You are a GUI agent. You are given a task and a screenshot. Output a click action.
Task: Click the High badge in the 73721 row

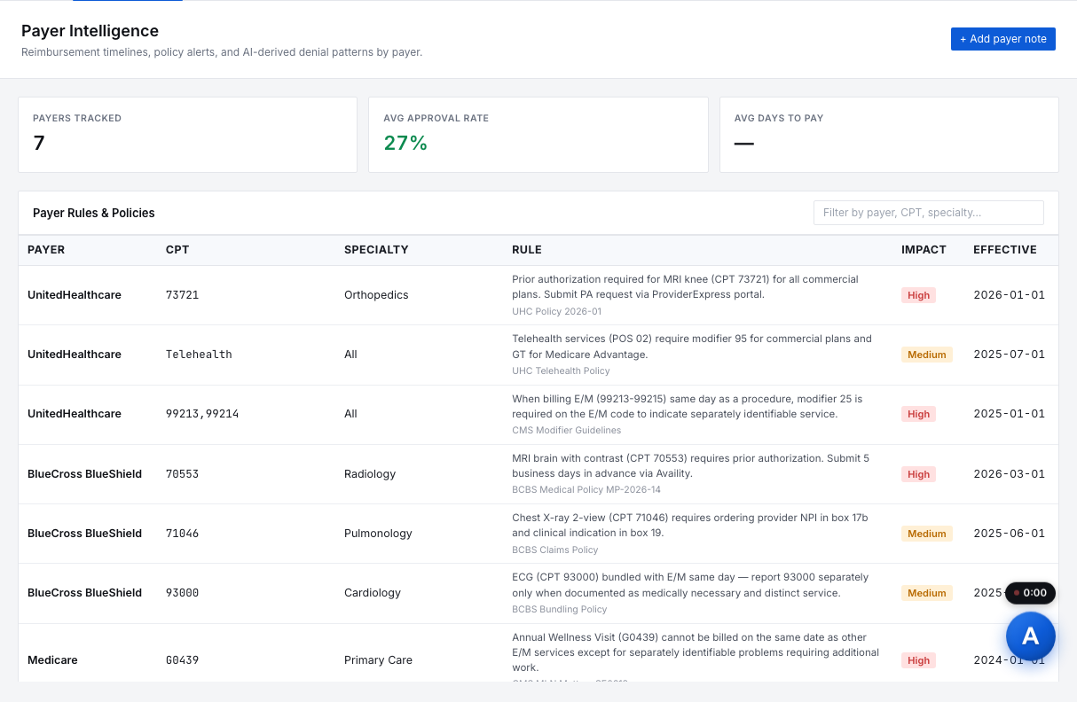(x=918, y=295)
